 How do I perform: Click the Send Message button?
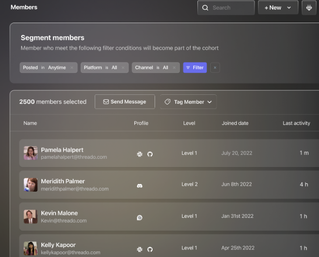tap(125, 102)
